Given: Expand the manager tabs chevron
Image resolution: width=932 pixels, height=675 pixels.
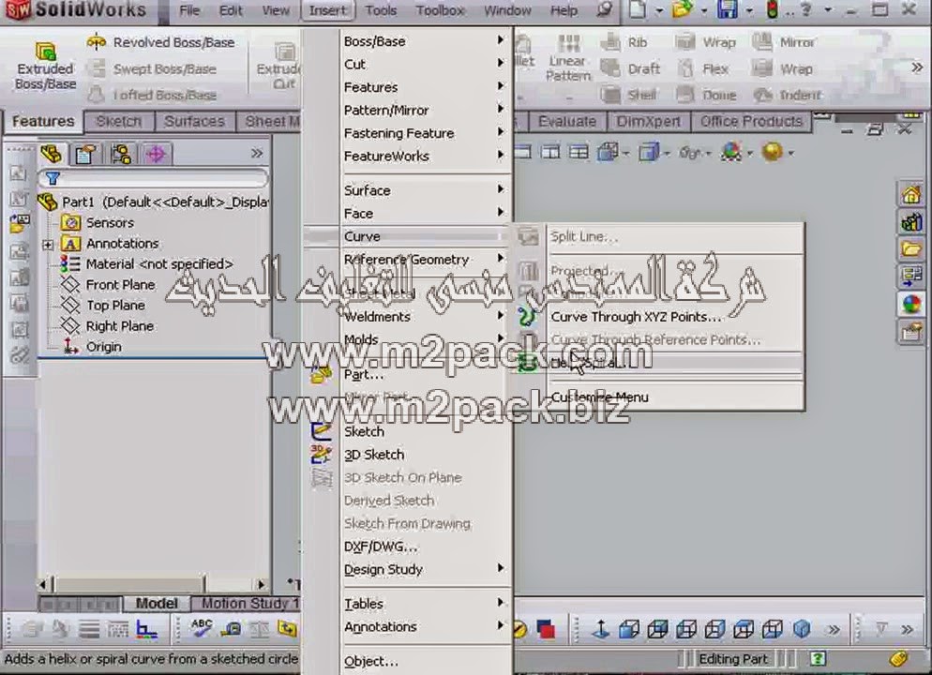Looking at the screenshot, I should click(257, 154).
